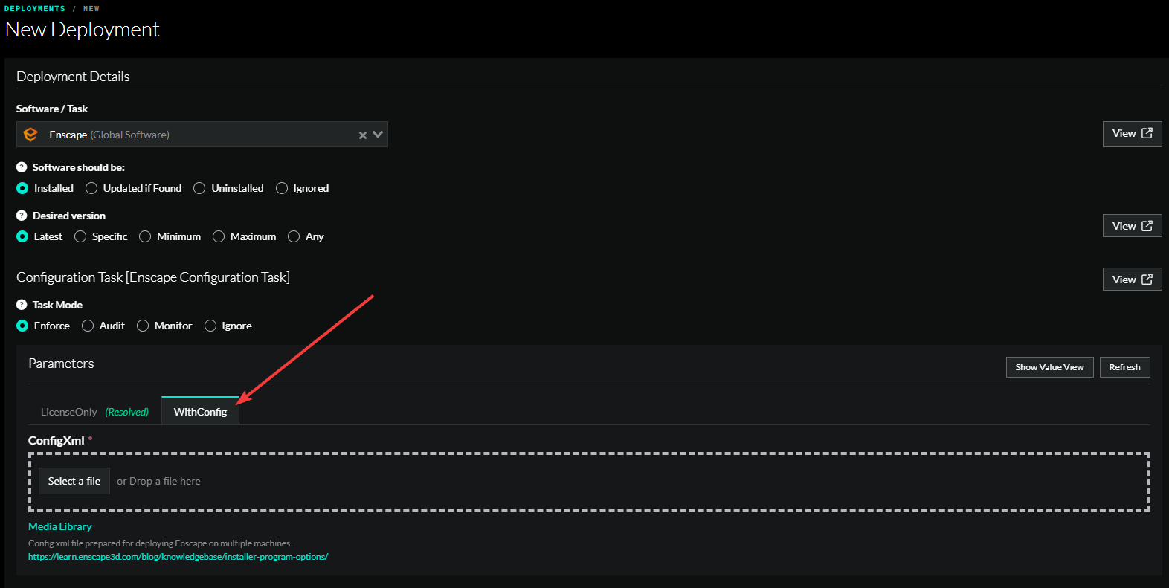Click the ConfigXml file drop zone
This screenshot has height=588, width=1169.
point(589,482)
